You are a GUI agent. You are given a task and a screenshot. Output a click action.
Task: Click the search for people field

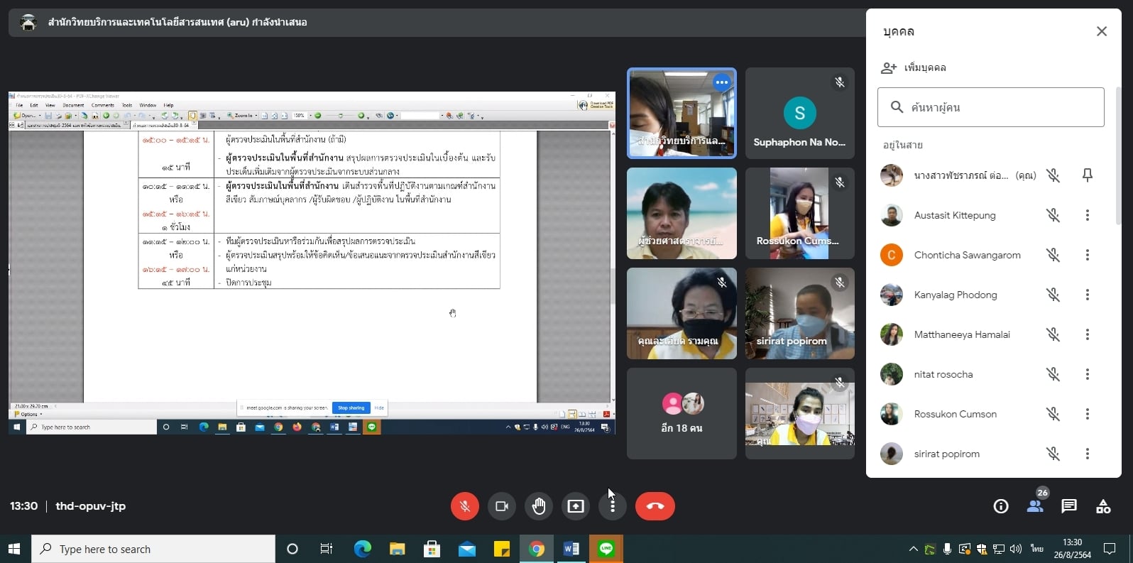[x=991, y=107]
